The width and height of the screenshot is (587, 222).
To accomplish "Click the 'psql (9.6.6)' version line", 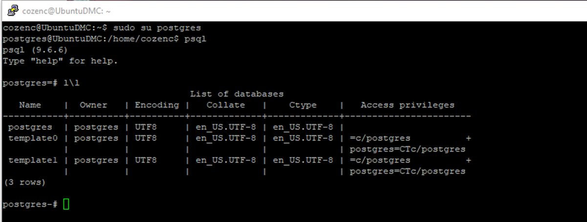I will pos(35,50).
